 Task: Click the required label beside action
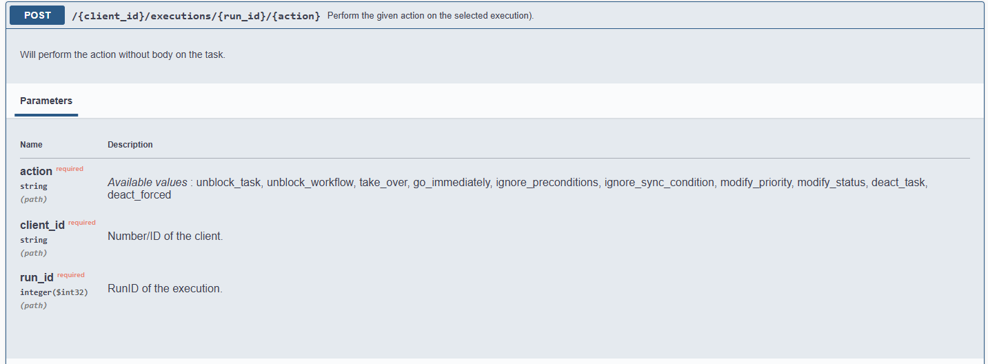pyautogui.click(x=70, y=169)
